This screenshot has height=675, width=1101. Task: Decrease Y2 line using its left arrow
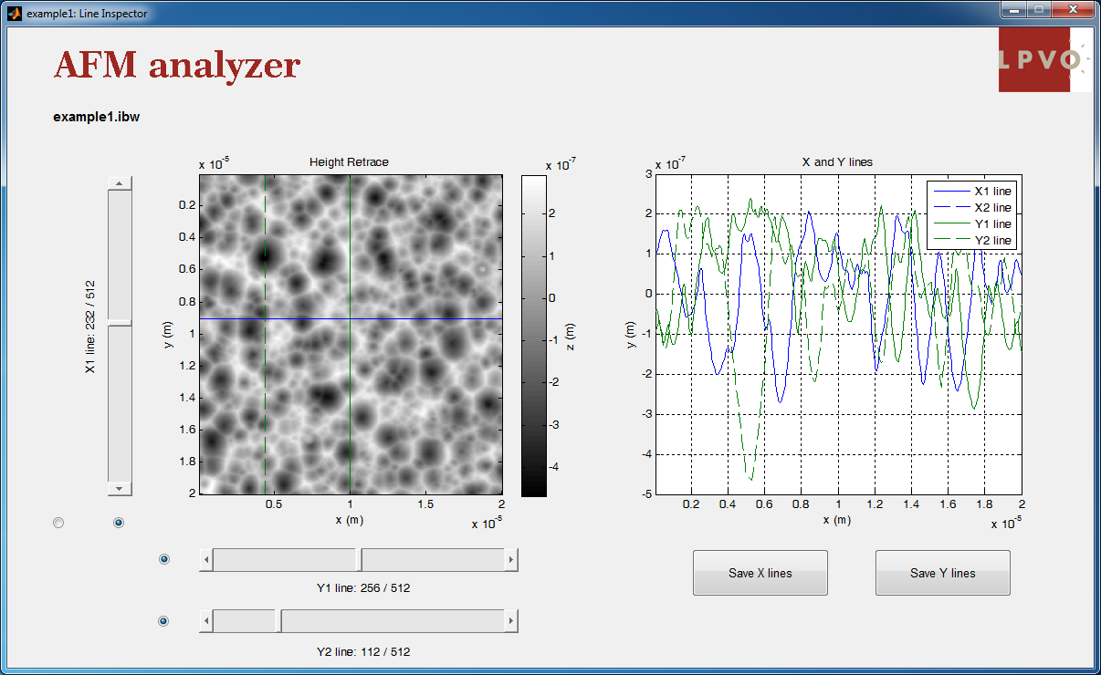206,622
